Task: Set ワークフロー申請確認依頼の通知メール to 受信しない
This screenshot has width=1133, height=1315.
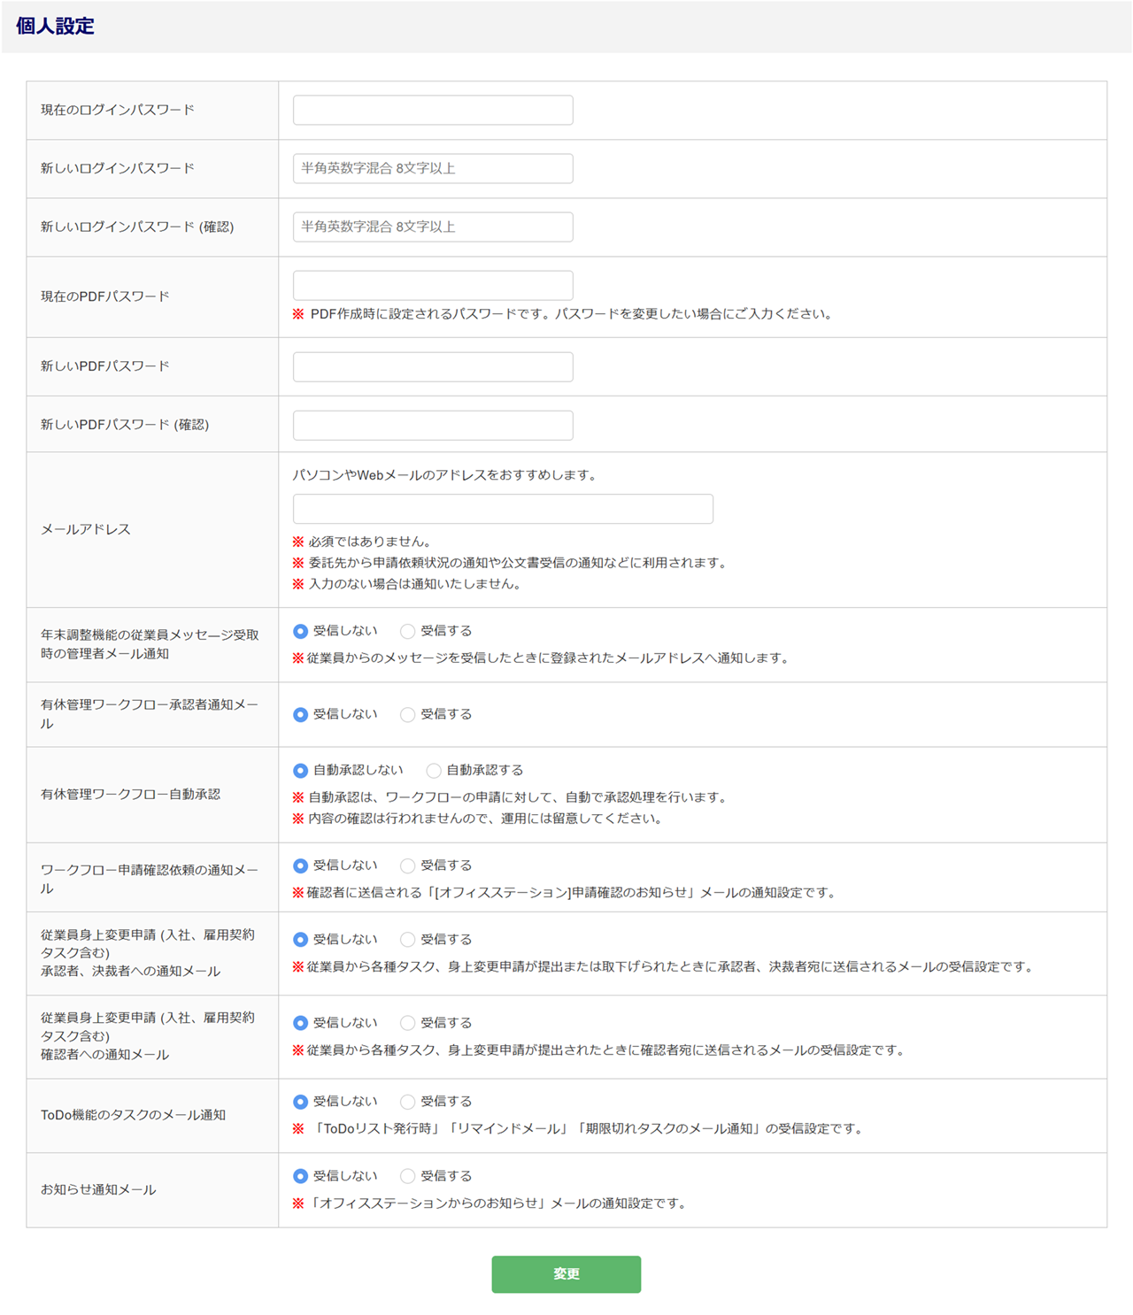Action: coord(301,866)
